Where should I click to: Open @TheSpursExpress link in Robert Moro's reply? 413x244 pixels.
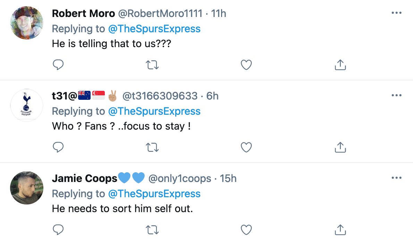pos(154,29)
